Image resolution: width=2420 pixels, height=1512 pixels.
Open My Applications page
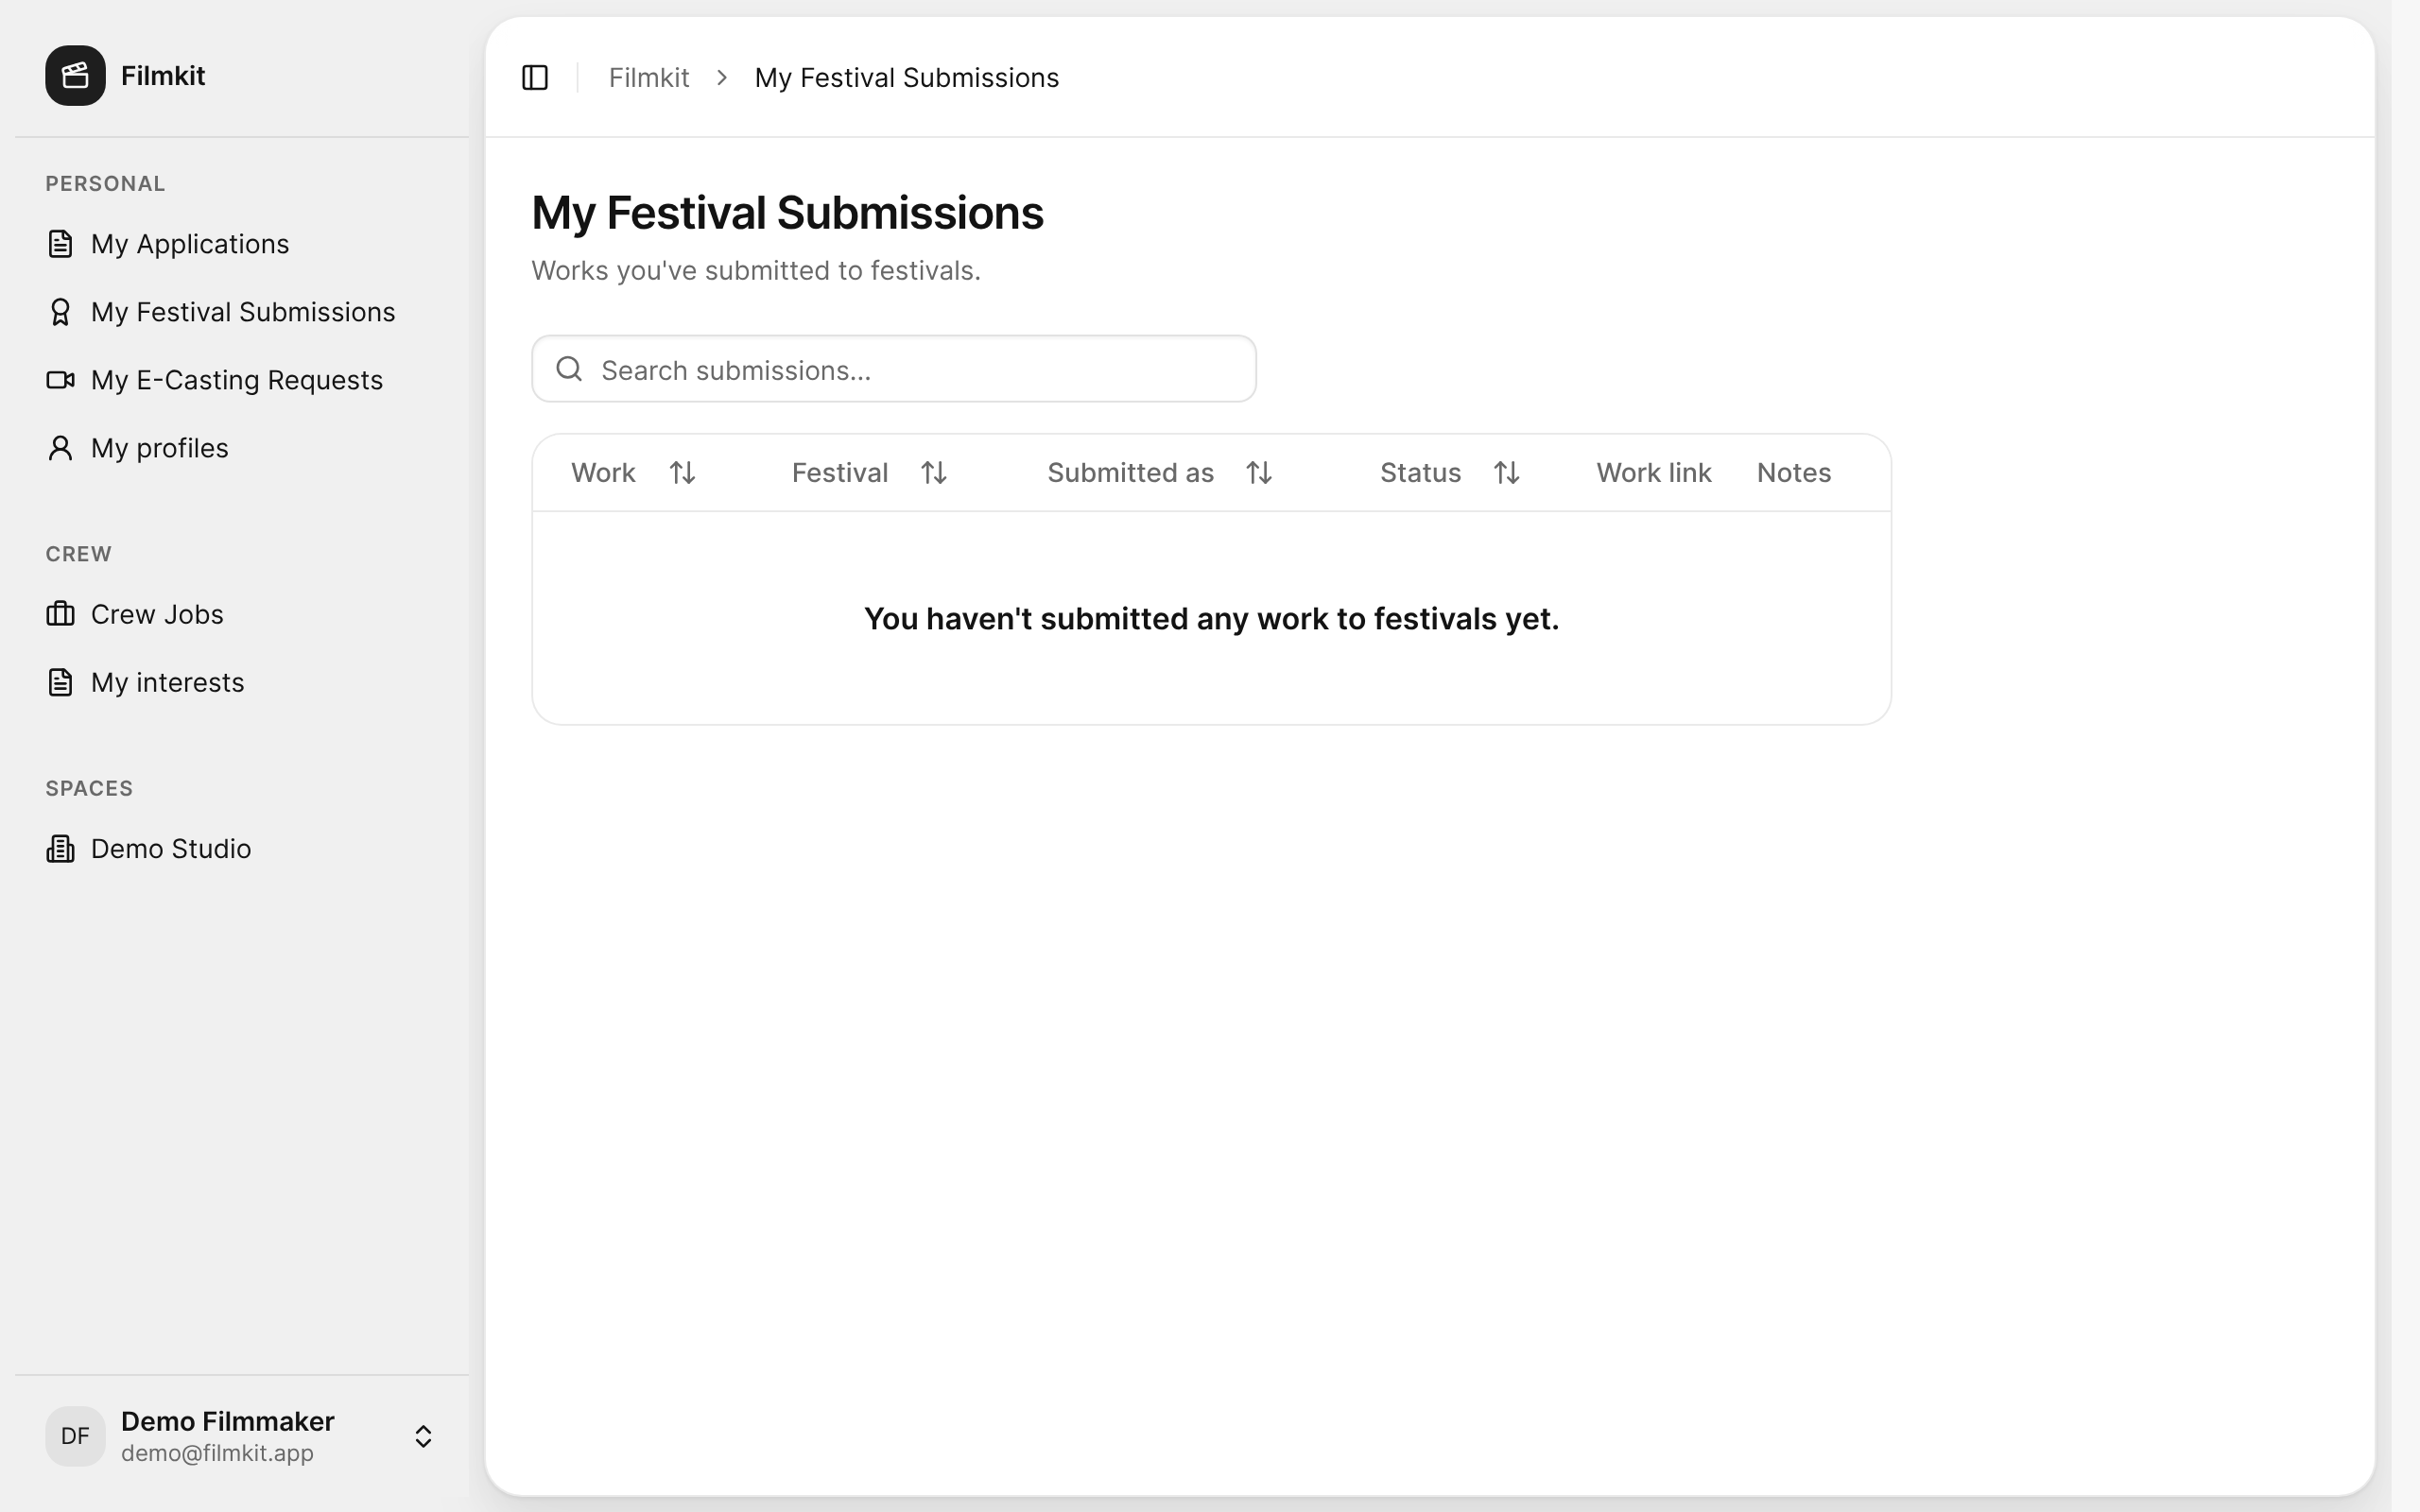[242, 244]
